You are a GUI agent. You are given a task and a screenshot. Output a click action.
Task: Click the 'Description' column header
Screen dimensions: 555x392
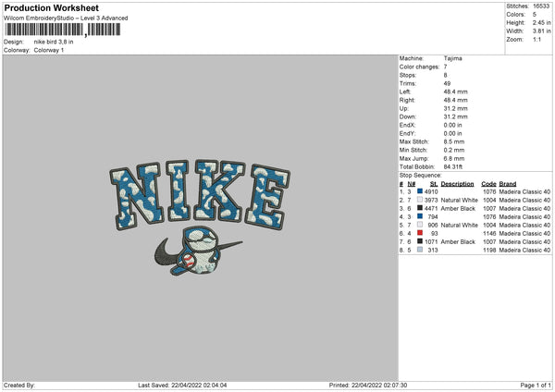(x=457, y=184)
